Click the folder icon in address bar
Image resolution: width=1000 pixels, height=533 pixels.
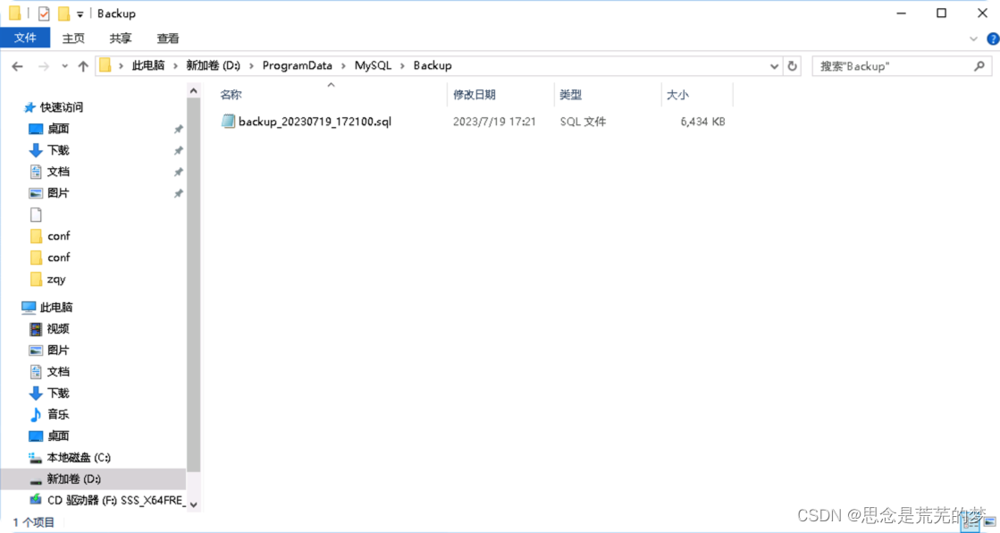click(105, 65)
